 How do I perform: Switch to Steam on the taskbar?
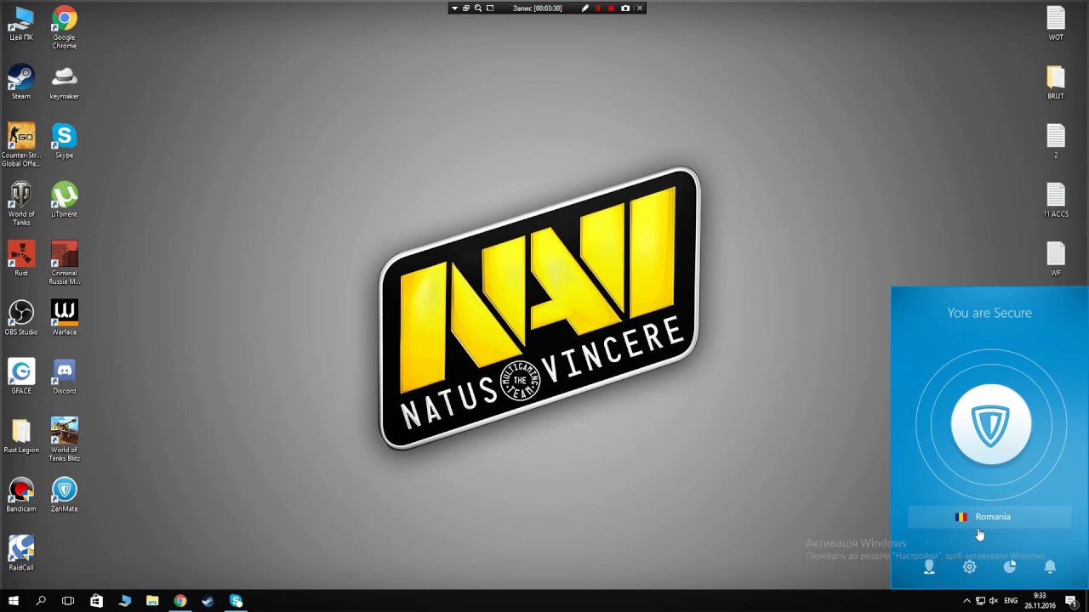coord(208,601)
